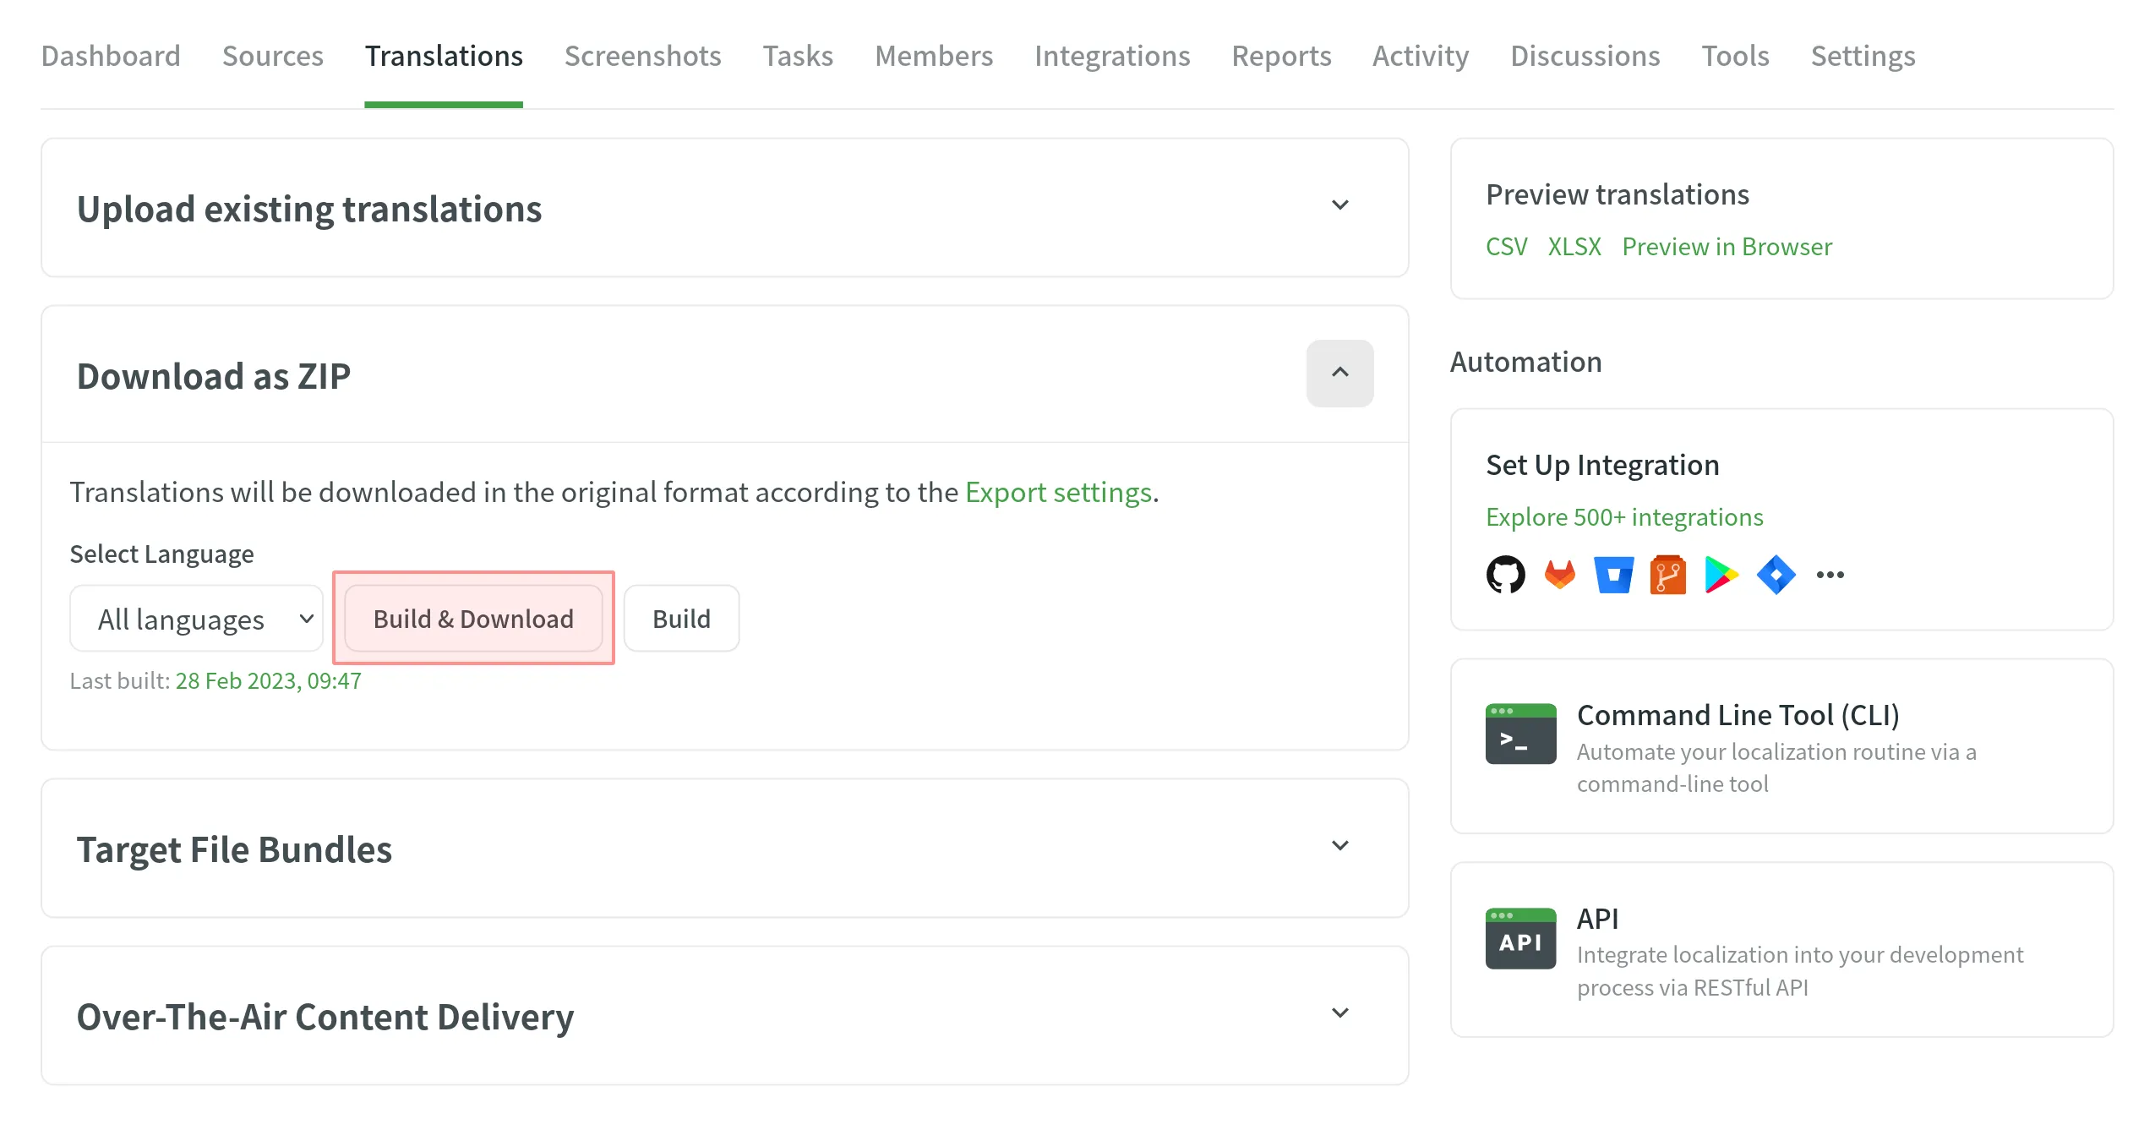2155x1130 pixels.
Task: Click the Build button
Action: tap(679, 617)
